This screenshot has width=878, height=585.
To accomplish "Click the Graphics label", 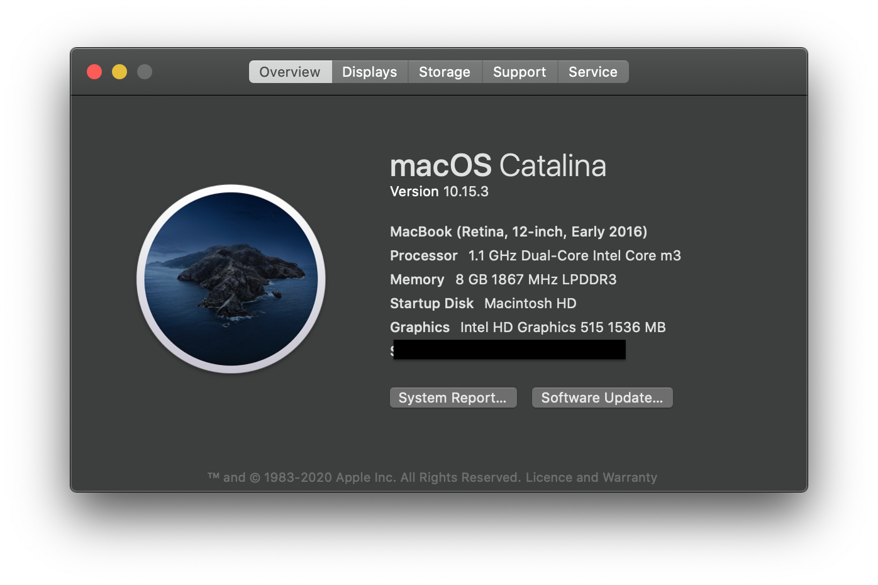I will [x=420, y=327].
